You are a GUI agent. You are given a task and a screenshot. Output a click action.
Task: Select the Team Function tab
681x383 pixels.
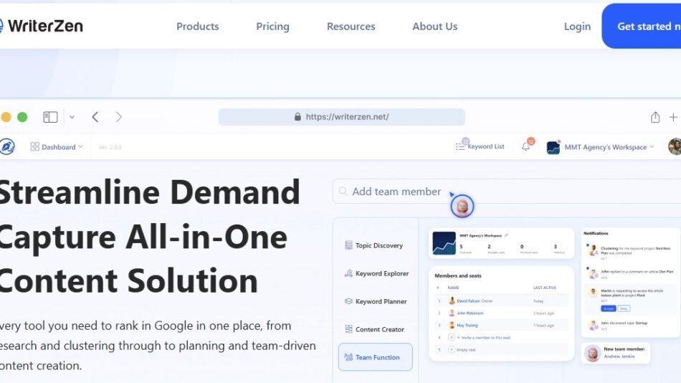pos(375,357)
